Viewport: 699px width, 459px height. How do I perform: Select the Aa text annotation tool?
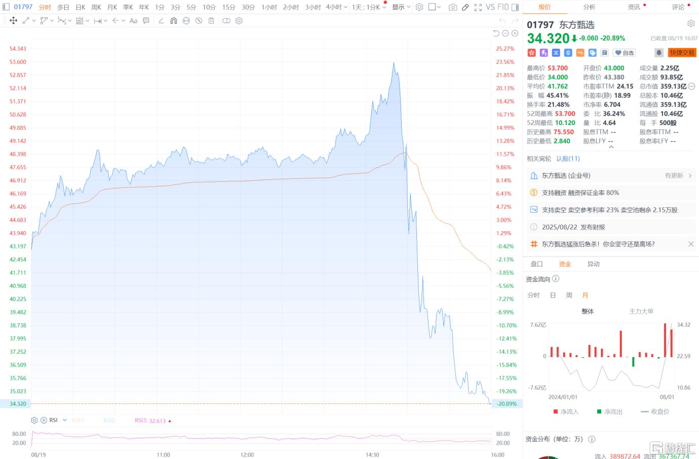coord(133,21)
